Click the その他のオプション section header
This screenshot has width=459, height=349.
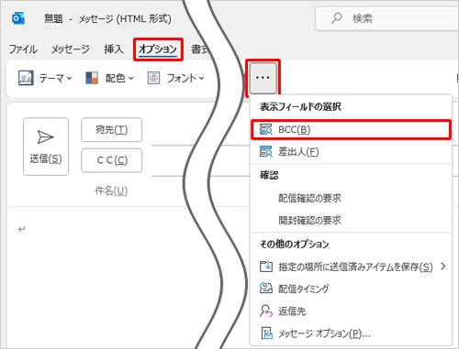(x=295, y=244)
